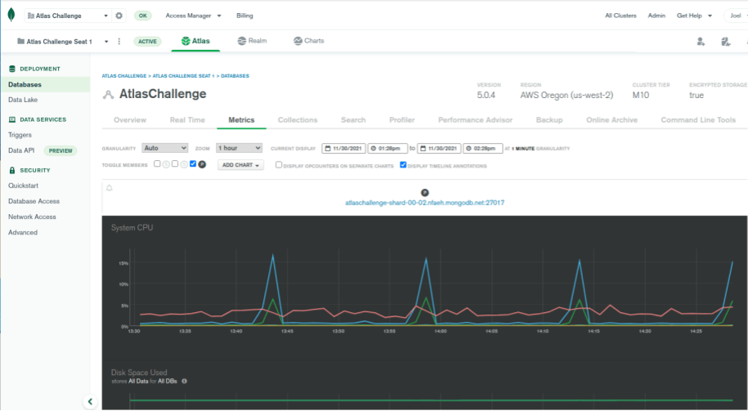Open organization settings gear icon
Image resolution: width=748 pixels, height=411 pixels.
[119, 16]
